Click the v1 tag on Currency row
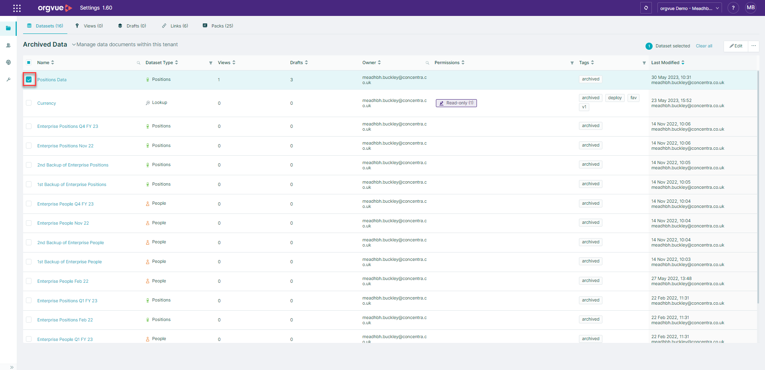The height and width of the screenshot is (370, 765). click(x=584, y=107)
